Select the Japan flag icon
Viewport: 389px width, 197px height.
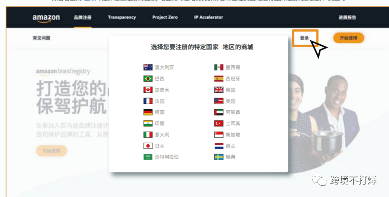tap(148, 146)
